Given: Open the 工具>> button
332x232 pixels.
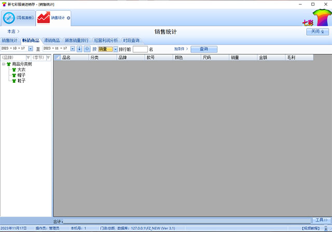Looking at the screenshot, I should (322, 220).
